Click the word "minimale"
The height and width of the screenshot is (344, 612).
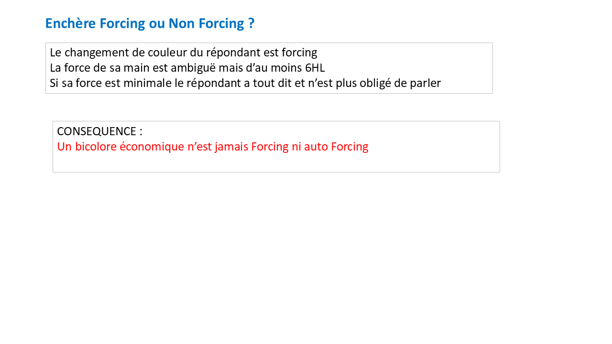pos(147,83)
